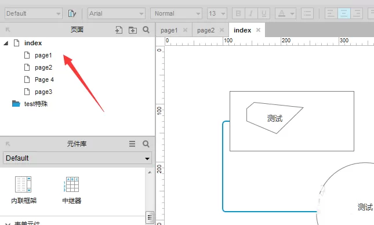Search pages with the magnifier icon

coord(146,30)
